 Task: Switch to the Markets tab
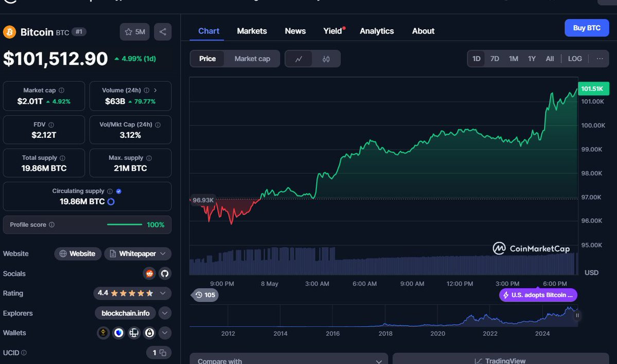click(x=252, y=31)
